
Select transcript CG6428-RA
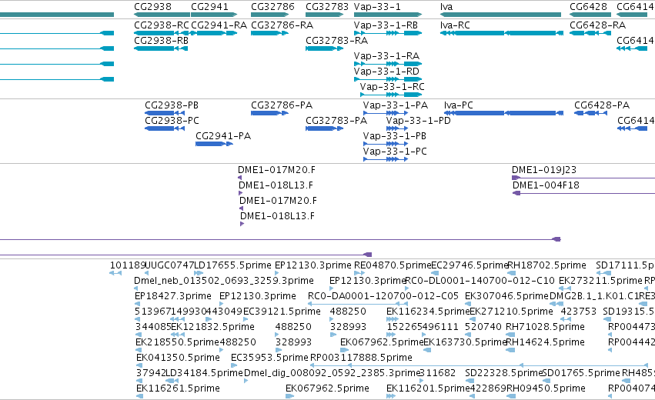(598, 25)
